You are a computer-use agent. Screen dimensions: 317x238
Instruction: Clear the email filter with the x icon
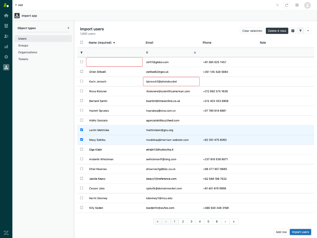[x=195, y=53]
